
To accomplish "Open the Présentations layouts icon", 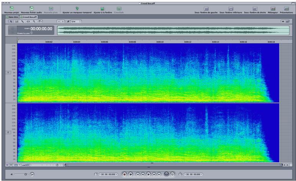I will [286, 8].
